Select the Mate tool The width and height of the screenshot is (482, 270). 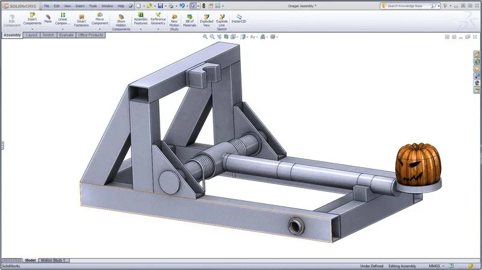48,16
